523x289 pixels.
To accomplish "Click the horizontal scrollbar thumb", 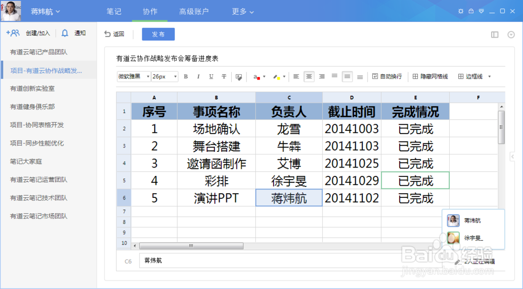I will click(x=191, y=246).
